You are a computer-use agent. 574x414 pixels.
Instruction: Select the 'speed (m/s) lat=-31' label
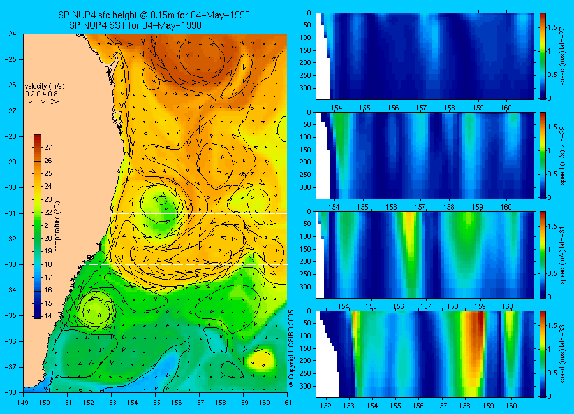(563, 255)
